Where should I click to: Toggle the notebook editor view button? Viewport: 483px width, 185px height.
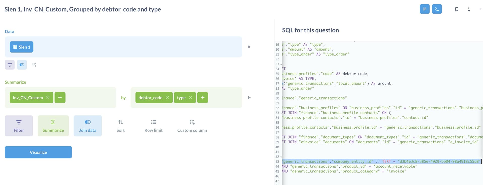pyautogui.click(x=424, y=9)
